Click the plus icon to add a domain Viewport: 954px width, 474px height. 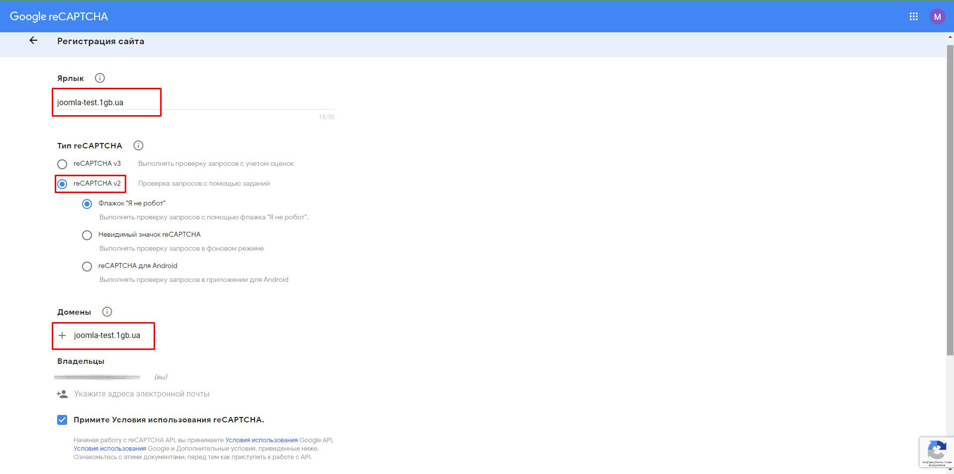[x=62, y=336]
